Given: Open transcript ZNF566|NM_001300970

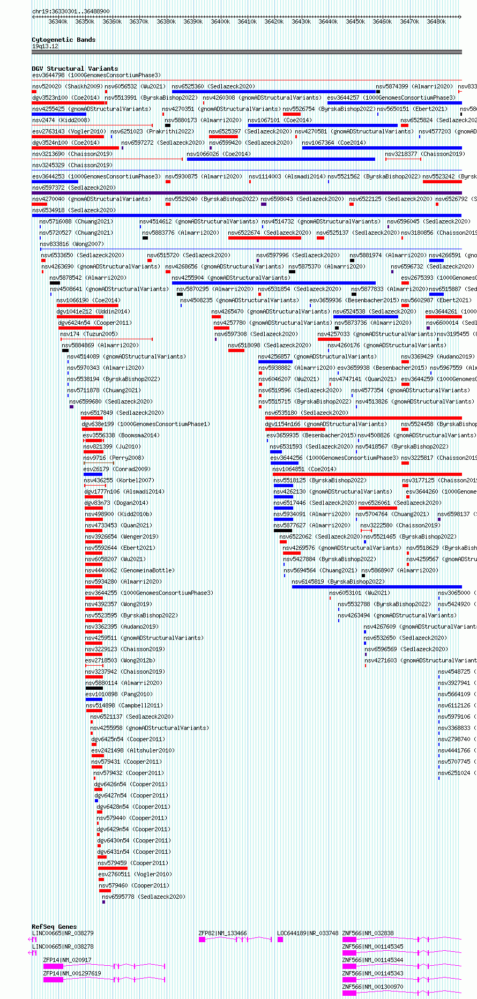Looking at the screenshot, I should (373, 987).
